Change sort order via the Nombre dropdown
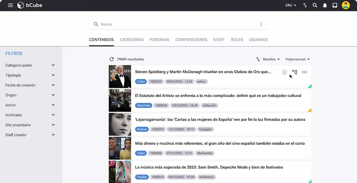This screenshot has height=183, width=357. click(270, 59)
